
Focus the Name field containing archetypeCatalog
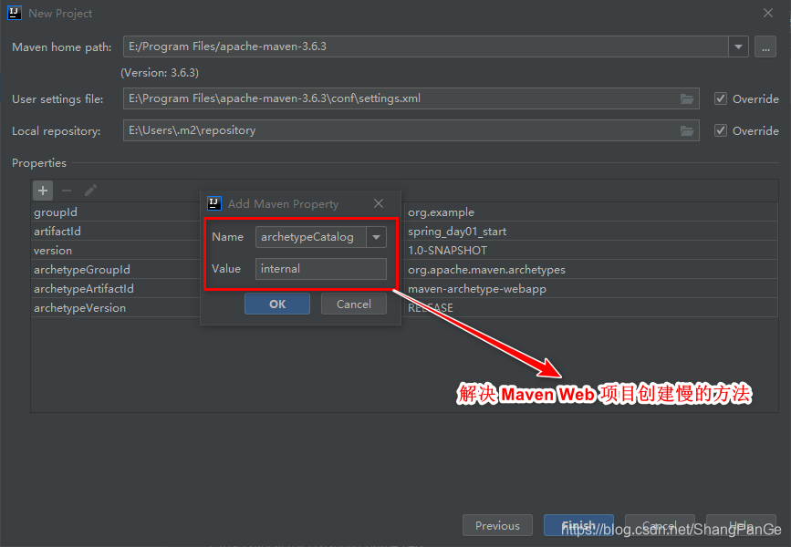(311, 237)
